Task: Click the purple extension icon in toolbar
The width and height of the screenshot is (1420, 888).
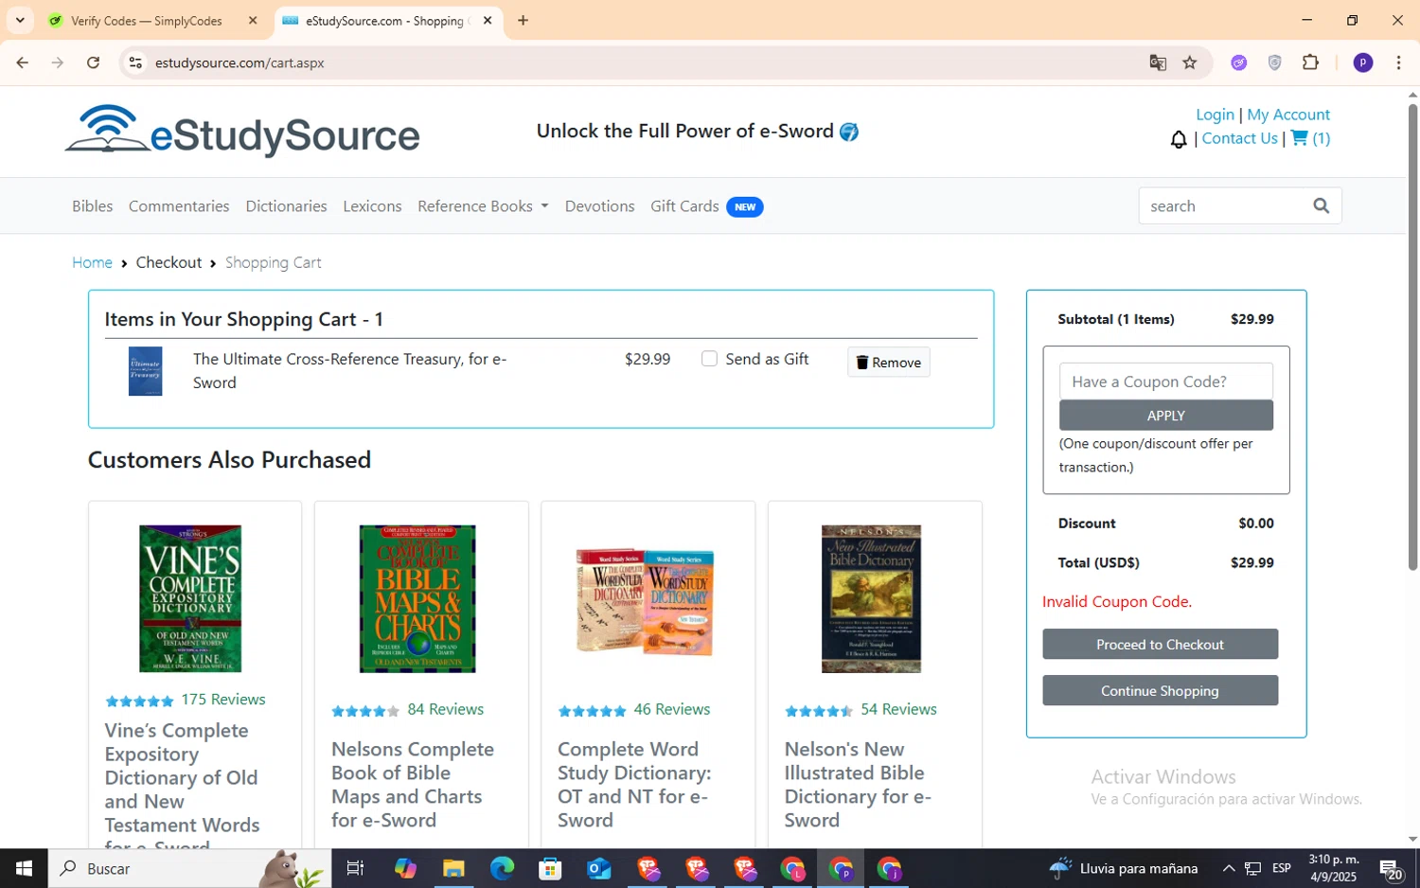Action: [1239, 62]
